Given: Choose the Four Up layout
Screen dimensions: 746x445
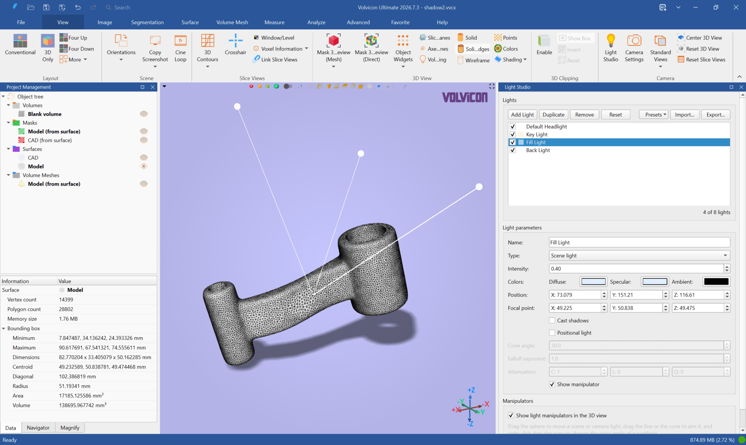Looking at the screenshot, I should pos(73,38).
